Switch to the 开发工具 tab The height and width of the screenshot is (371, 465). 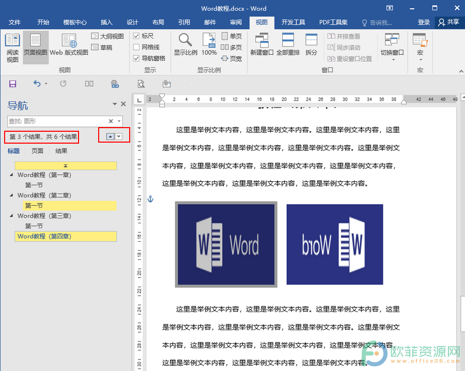(x=293, y=22)
